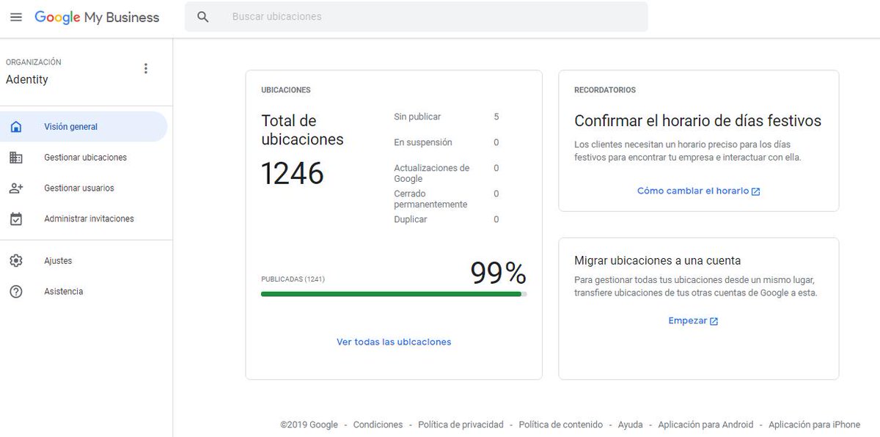Click the green published locations progress bar
880x437 pixels.
pyautogui.click(x=394, y=294)
